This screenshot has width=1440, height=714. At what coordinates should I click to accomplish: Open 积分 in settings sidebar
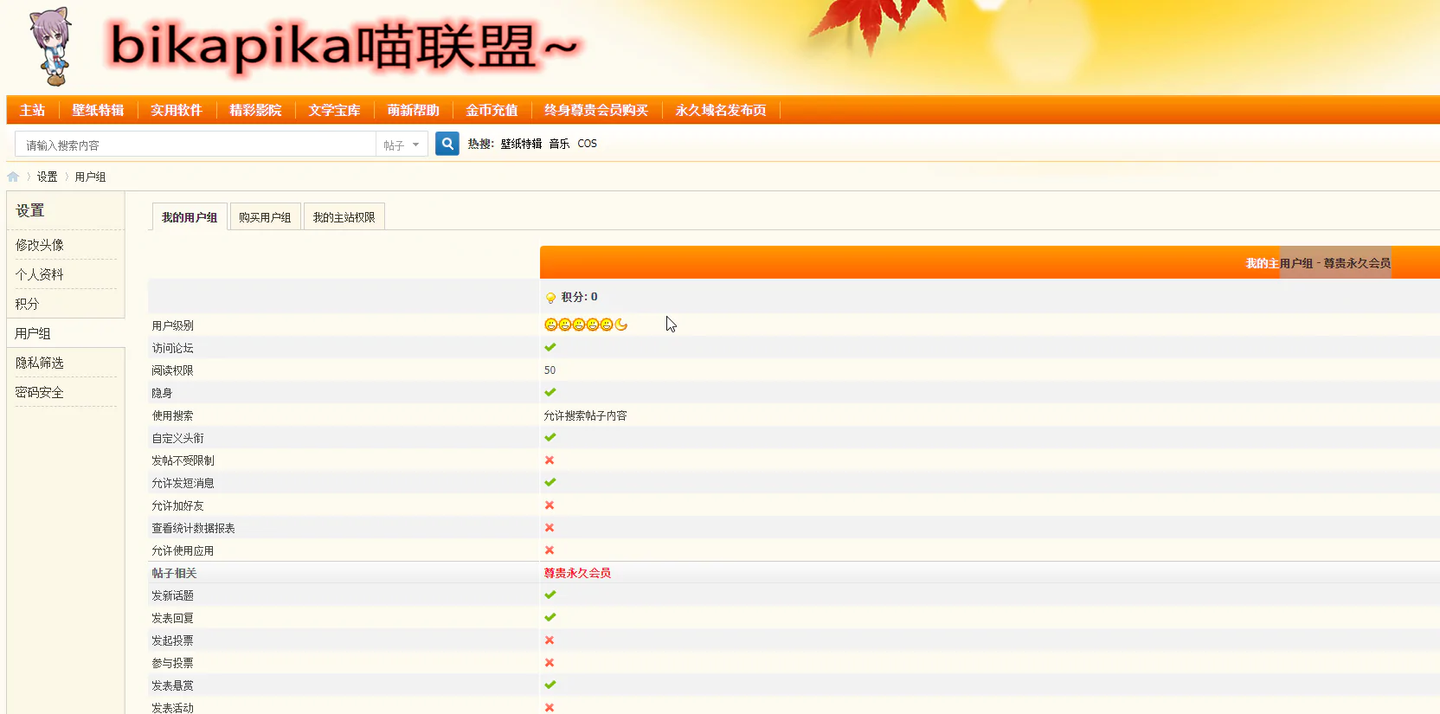pos(27,304)
